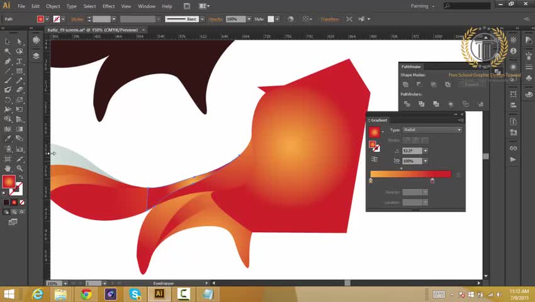Open the Edit menu
The image size is (535, 302).
pos(35,6)
